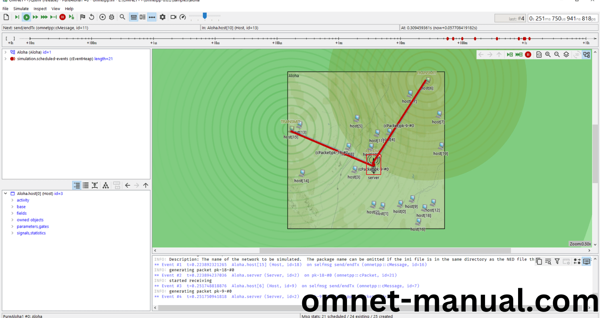This screenshot has width=600, height=318.
Task: Click the Fast run double-arrow icon
Action: [x=36, y=17]
